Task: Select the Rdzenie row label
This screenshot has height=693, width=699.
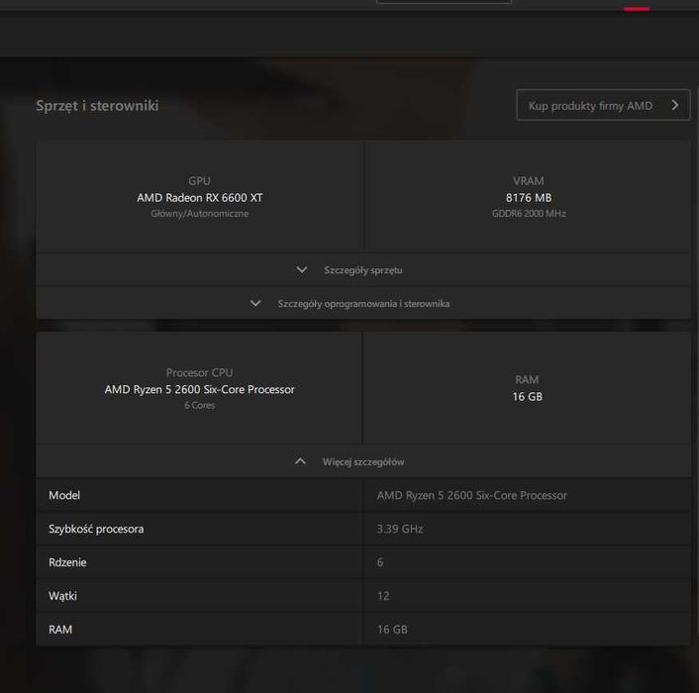Action: [67, 562]
